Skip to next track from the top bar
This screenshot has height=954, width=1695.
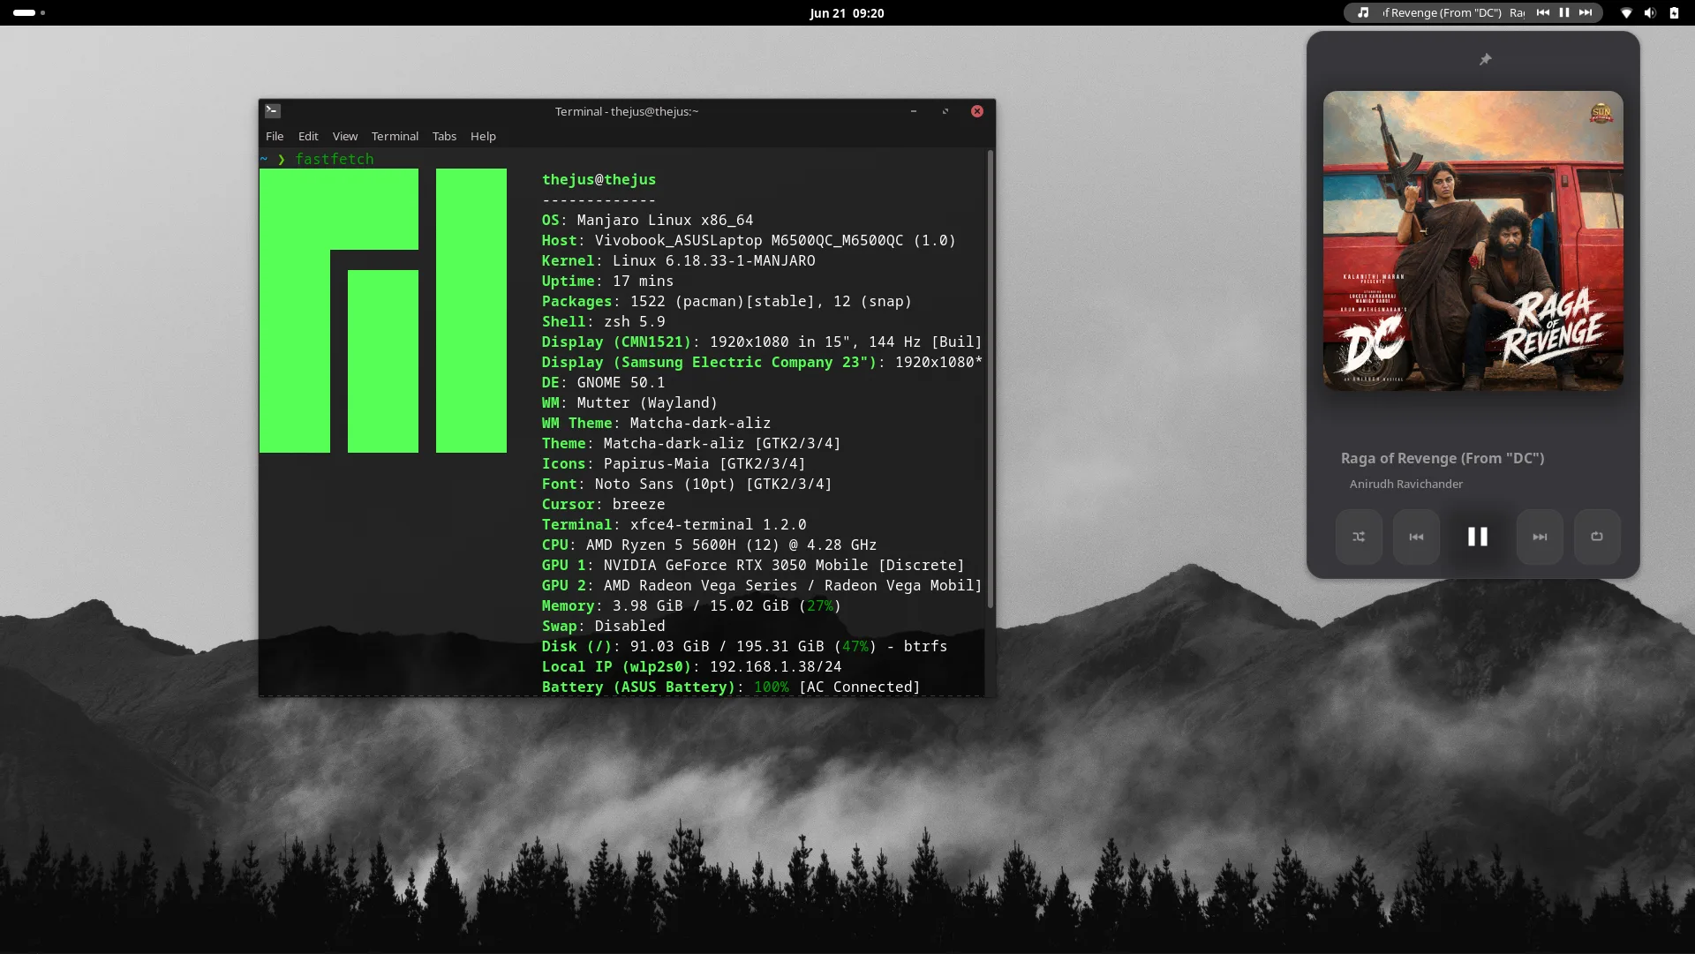1586,12
